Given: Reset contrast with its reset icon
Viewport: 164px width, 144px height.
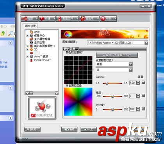Looking at the screenshot, I should [x=143, y=109].
